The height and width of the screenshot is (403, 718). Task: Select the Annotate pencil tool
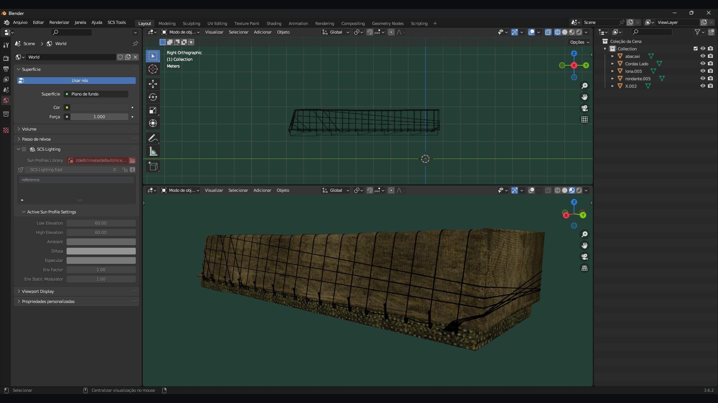point(153,138)
